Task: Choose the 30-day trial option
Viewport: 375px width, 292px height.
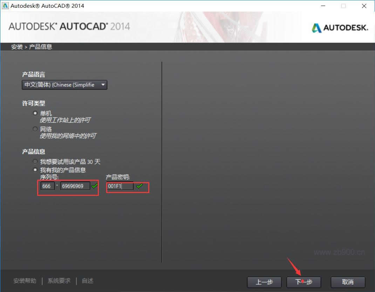Action: [x=35, y=161]
